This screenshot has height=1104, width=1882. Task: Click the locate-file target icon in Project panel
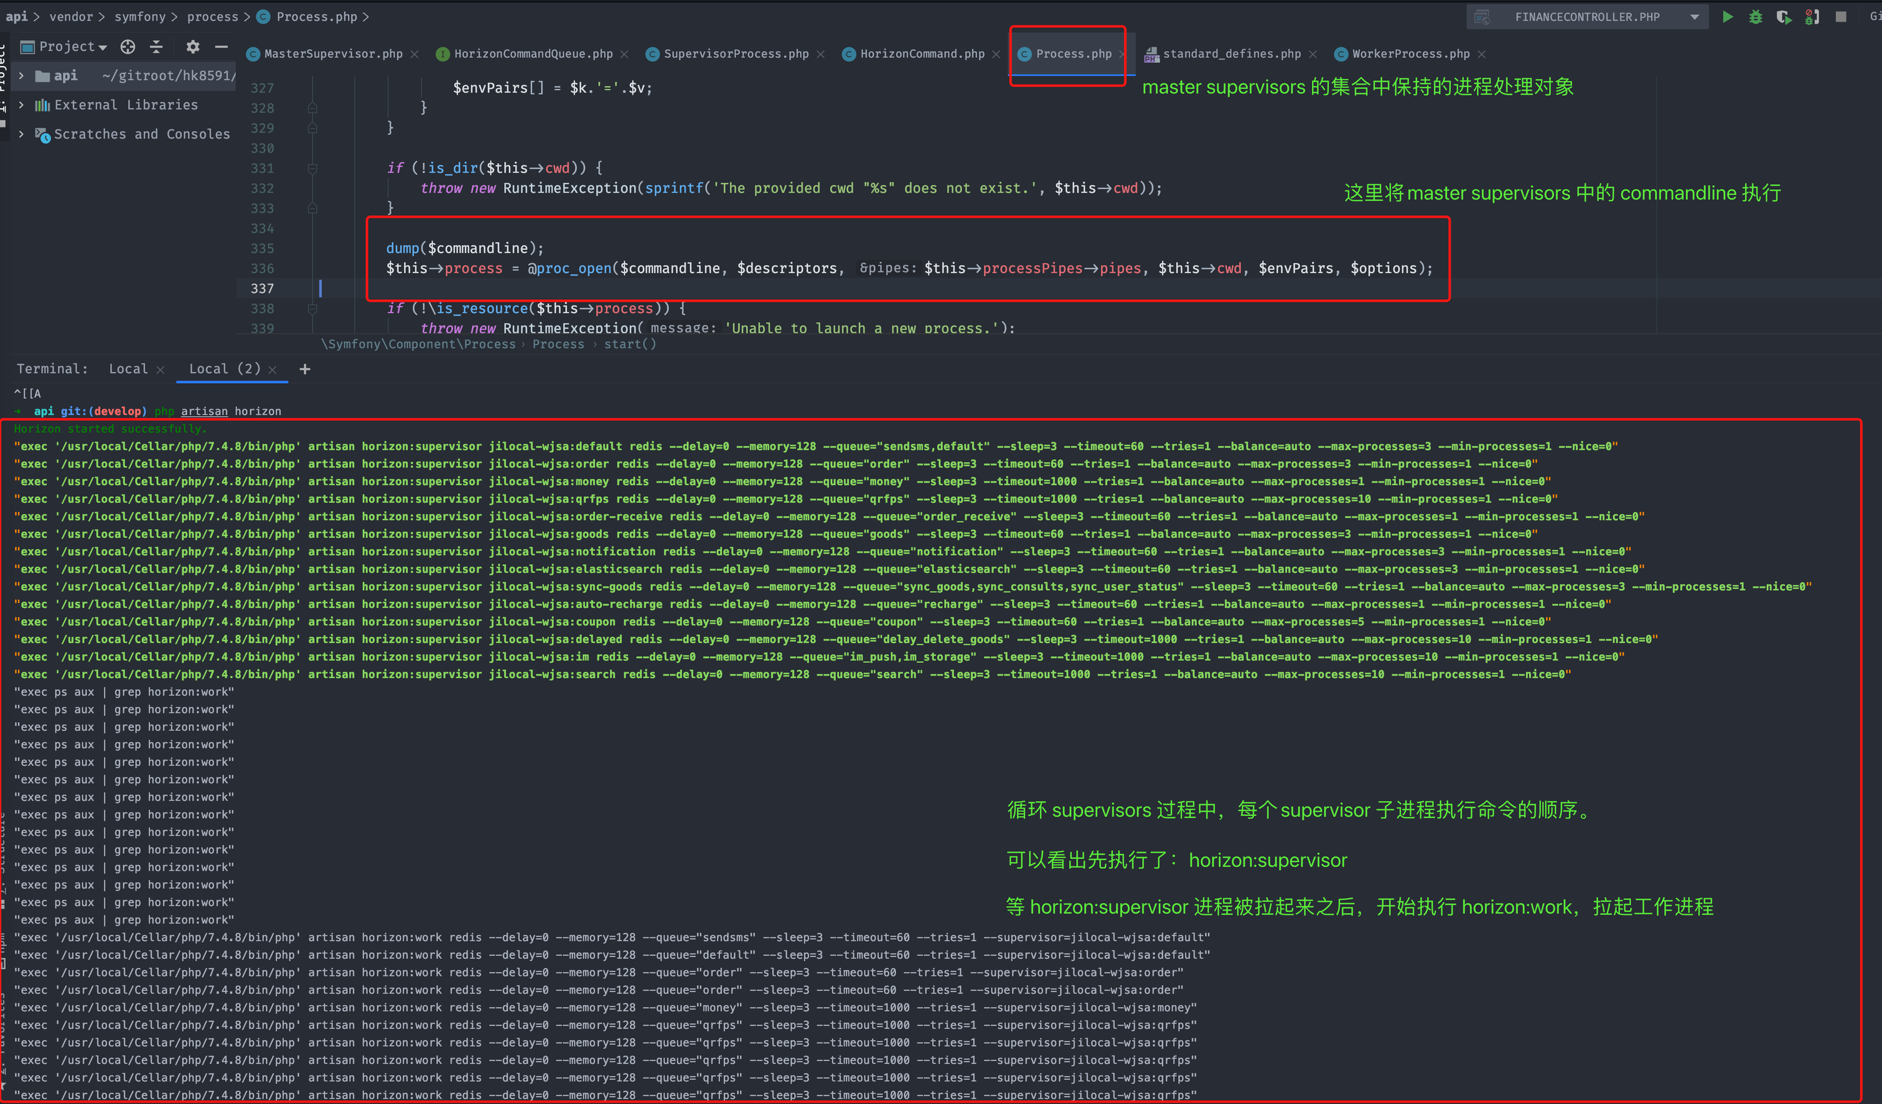[x=128, y=46]
